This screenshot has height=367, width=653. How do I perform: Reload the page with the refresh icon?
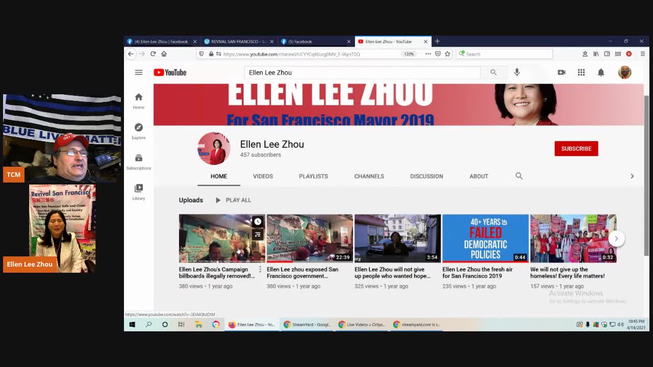pos(153,54)
